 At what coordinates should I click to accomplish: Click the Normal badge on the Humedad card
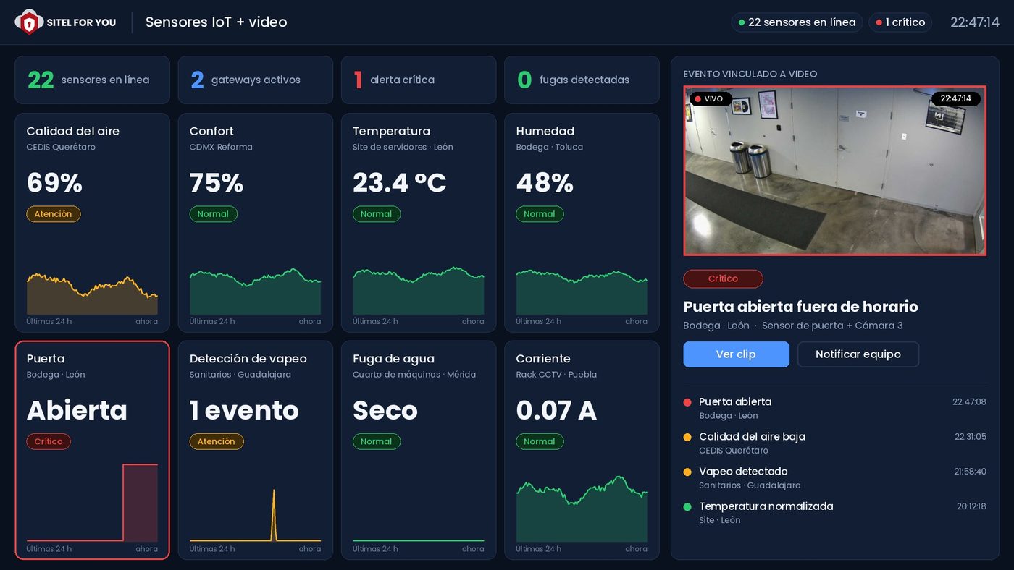click(x=540, y=214)
